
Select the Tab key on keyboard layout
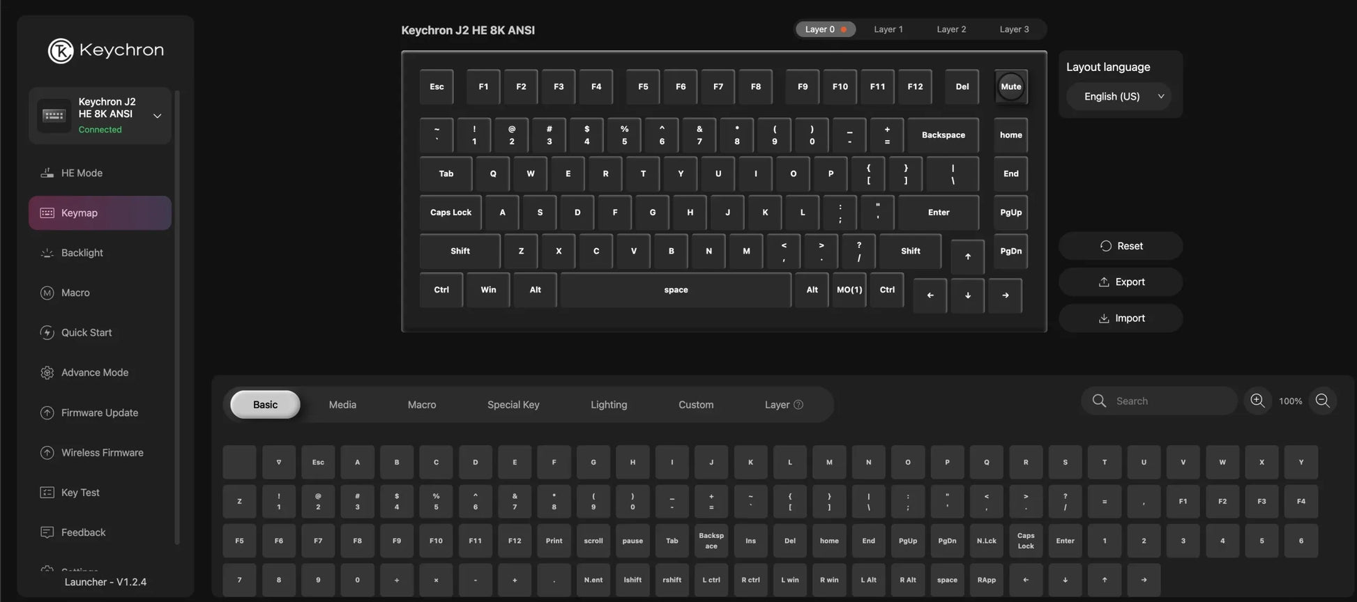click(x=446, y=174)
